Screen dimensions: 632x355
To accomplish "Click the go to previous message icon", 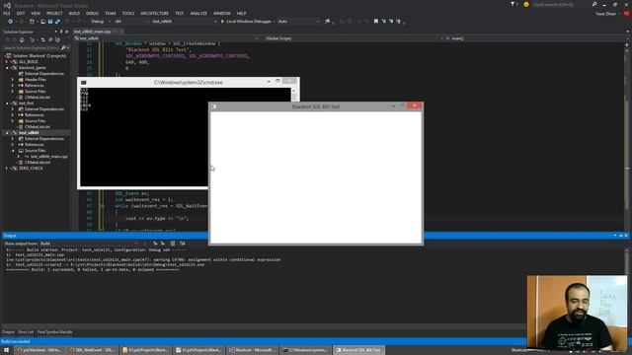I will tap(155, 244).
